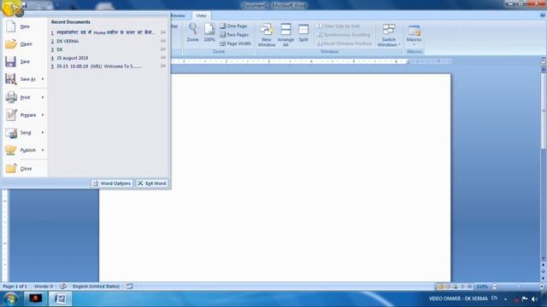Open Word Help question mark icon
This screenshot has width=547, height=307.
tap(543, 15)
